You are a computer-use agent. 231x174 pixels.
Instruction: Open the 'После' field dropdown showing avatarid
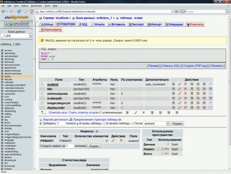coord(168,124)
